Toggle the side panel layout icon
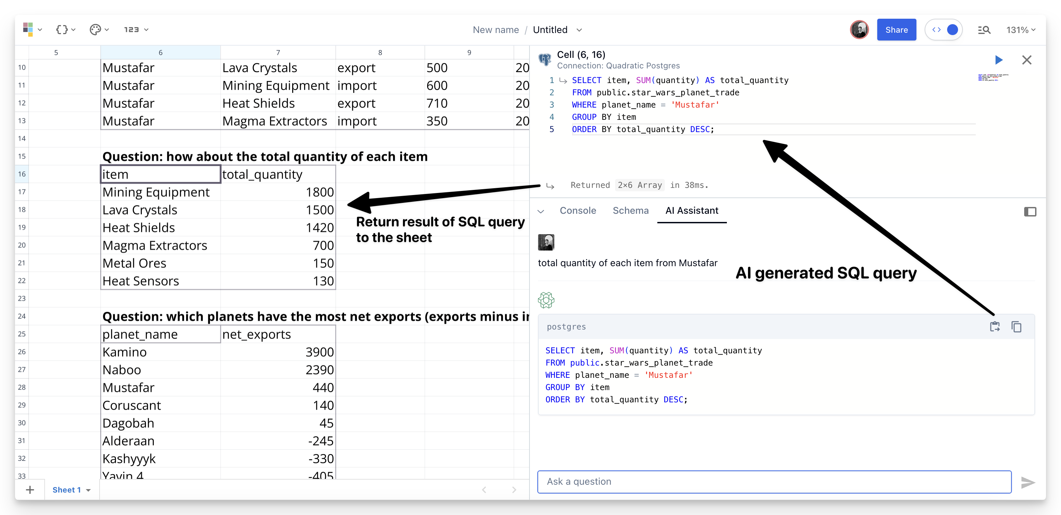The image size is (1061, 515). click(x=1030, y=211)
